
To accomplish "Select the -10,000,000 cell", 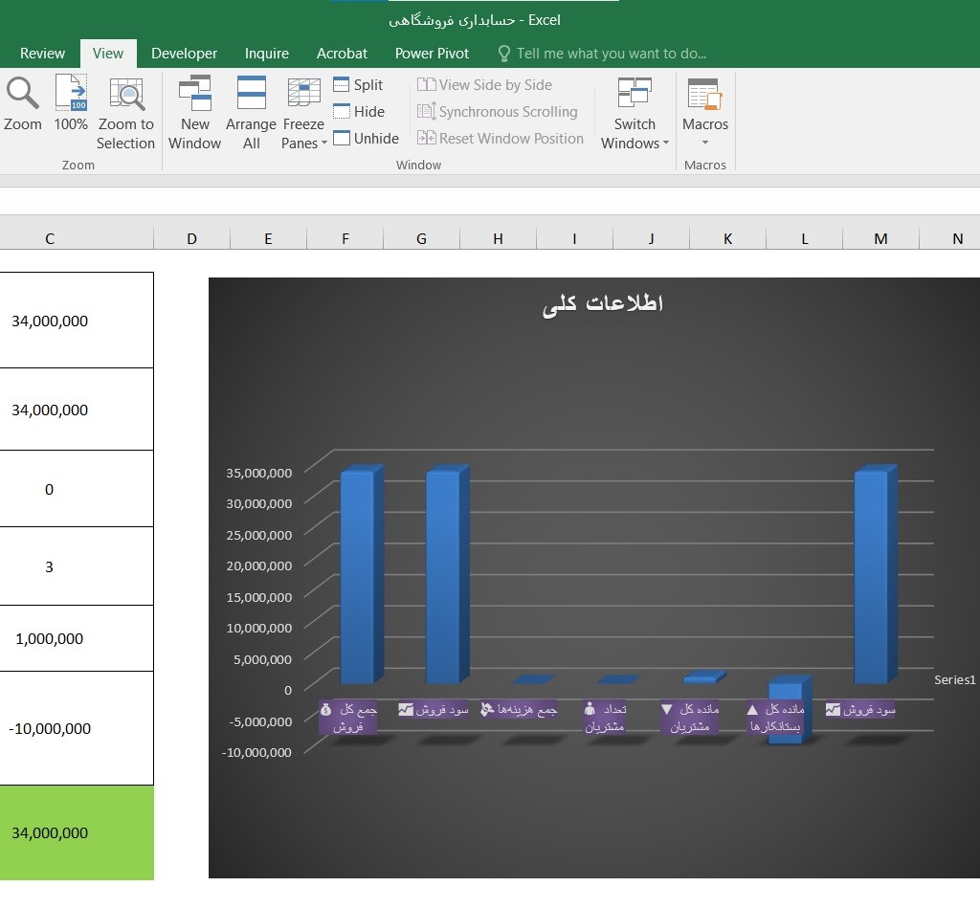I will (77, 728).
